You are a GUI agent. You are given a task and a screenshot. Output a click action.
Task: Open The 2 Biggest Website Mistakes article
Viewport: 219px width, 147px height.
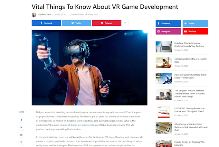(x=189, y=94)
